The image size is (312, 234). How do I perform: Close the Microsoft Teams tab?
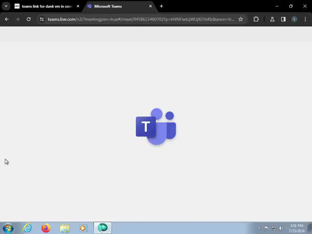(x=151, y=6)
